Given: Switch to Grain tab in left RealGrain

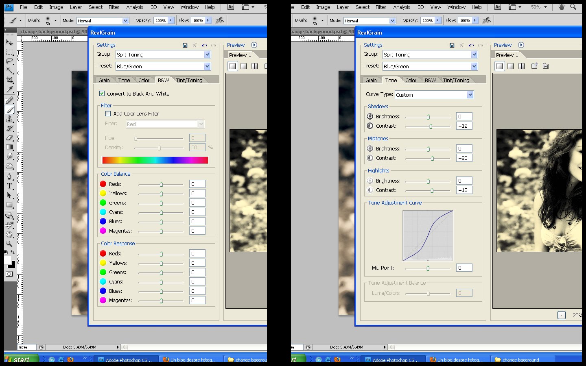Looking at the screenshot, I should coord(104,80).
